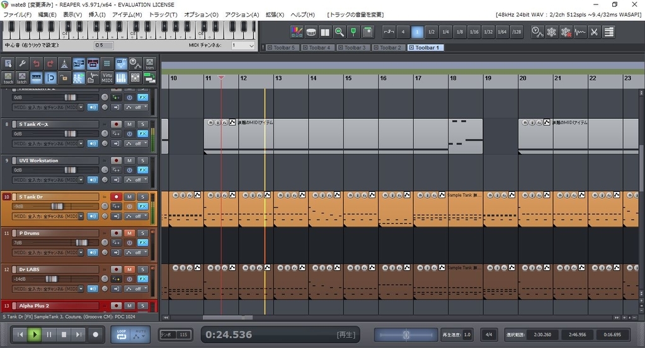The width and height of the screenshot is (645, 348).
Task: Click the redo arrow icon
Action: click(50, 64)
